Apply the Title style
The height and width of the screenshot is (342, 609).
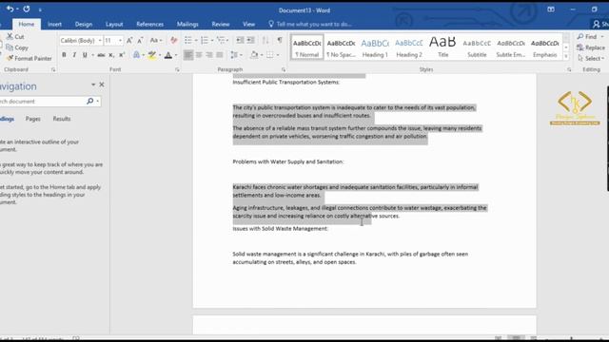(442, 47)
